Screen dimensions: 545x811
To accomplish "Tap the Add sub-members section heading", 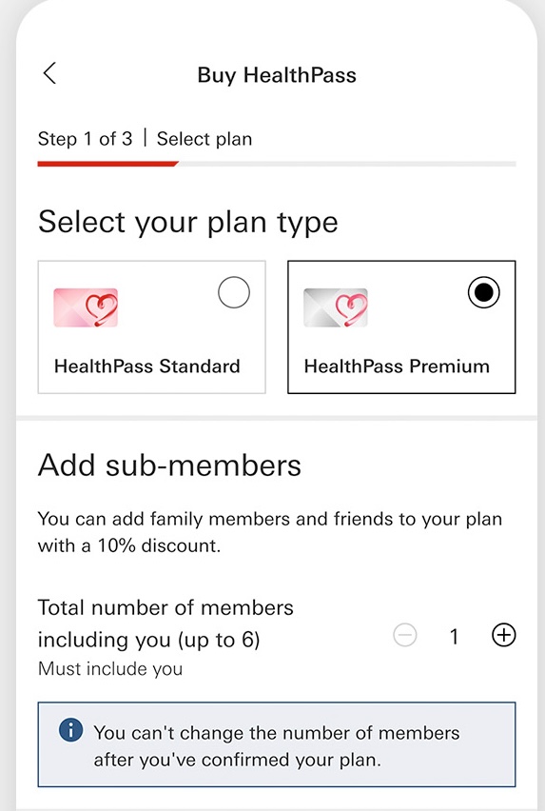I will 169,465.
